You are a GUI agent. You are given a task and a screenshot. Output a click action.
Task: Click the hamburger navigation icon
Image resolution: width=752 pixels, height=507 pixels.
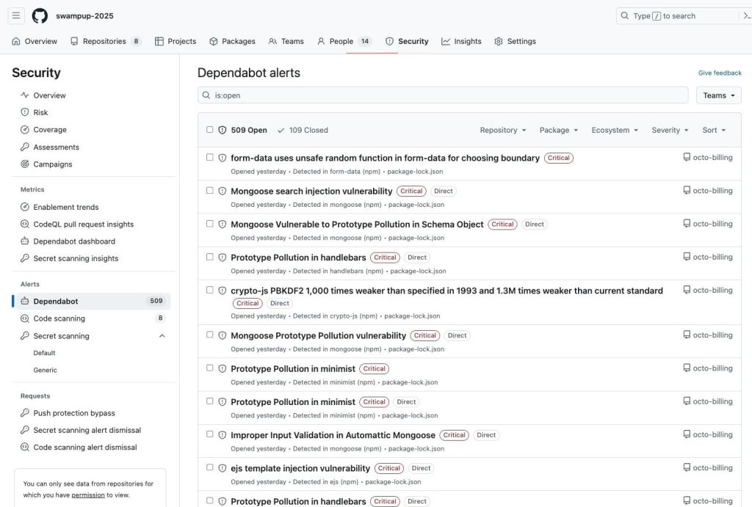click(15, 15)
